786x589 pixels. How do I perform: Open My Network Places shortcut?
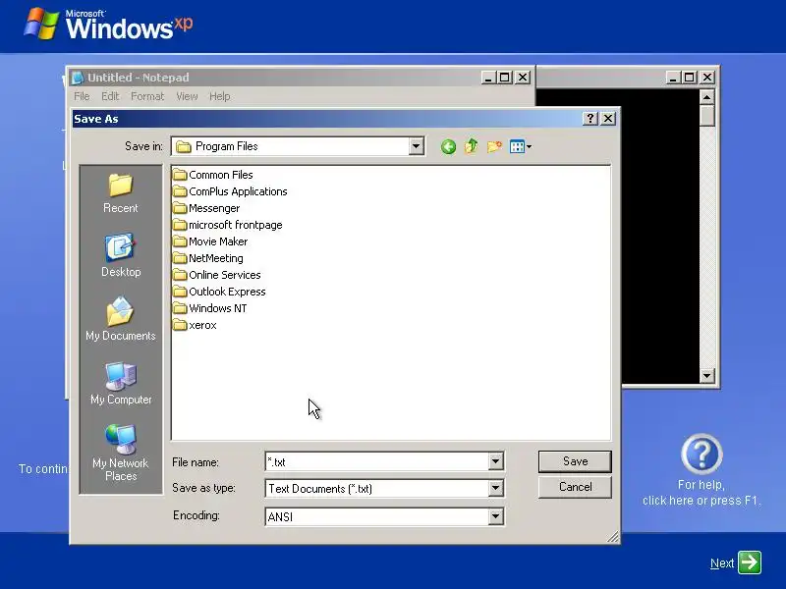coord(120,453)
